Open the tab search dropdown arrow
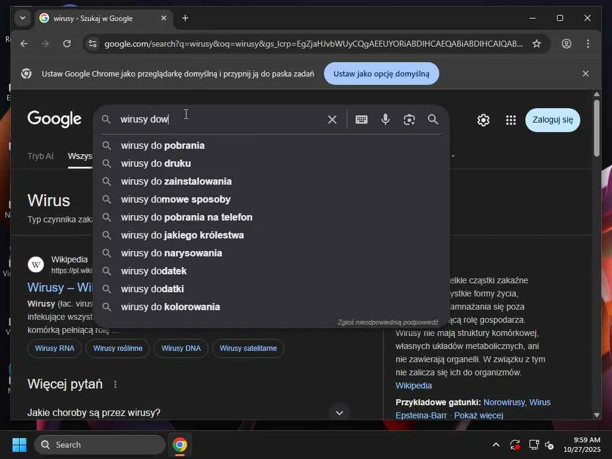Image resolution: width=612 pixels, height=459 pixels. (23, 18)
